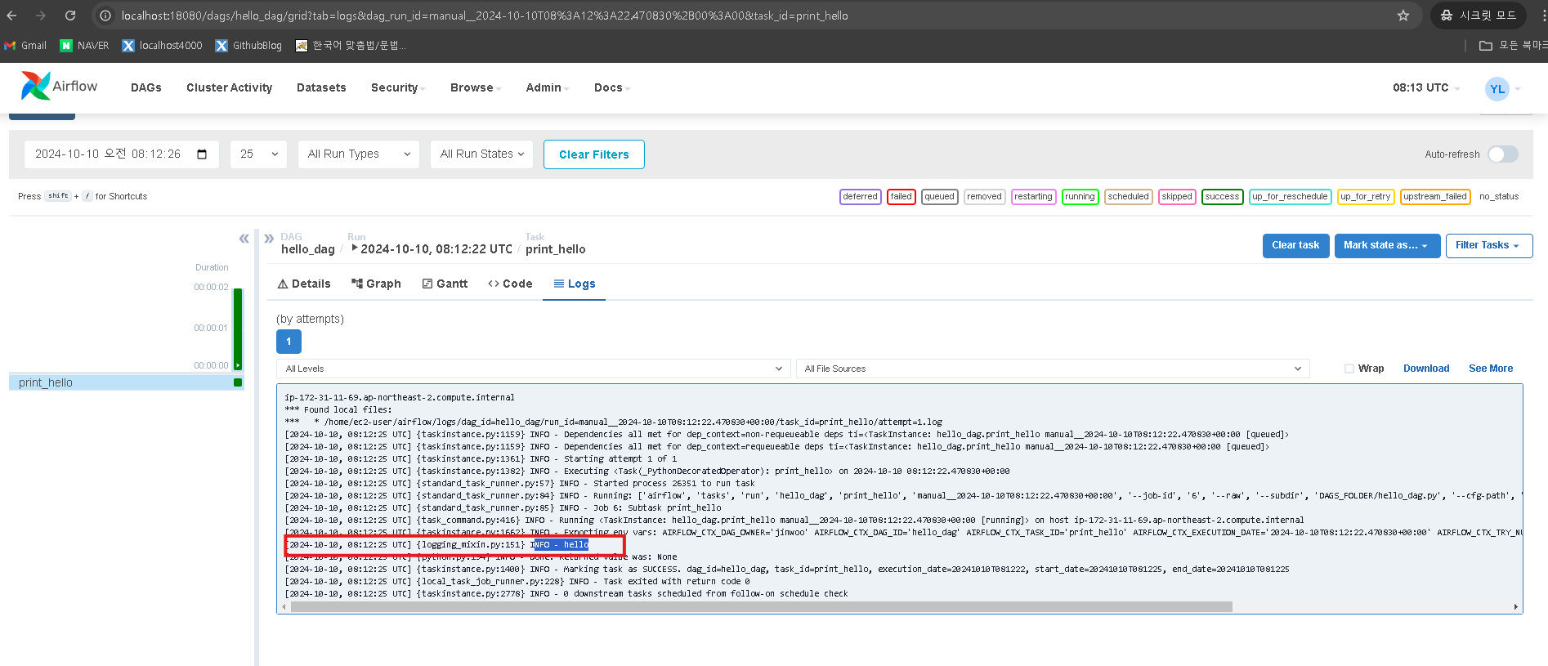Click the Clear task button
This screenshot has height=666, width=1548.
[1295, 245]
